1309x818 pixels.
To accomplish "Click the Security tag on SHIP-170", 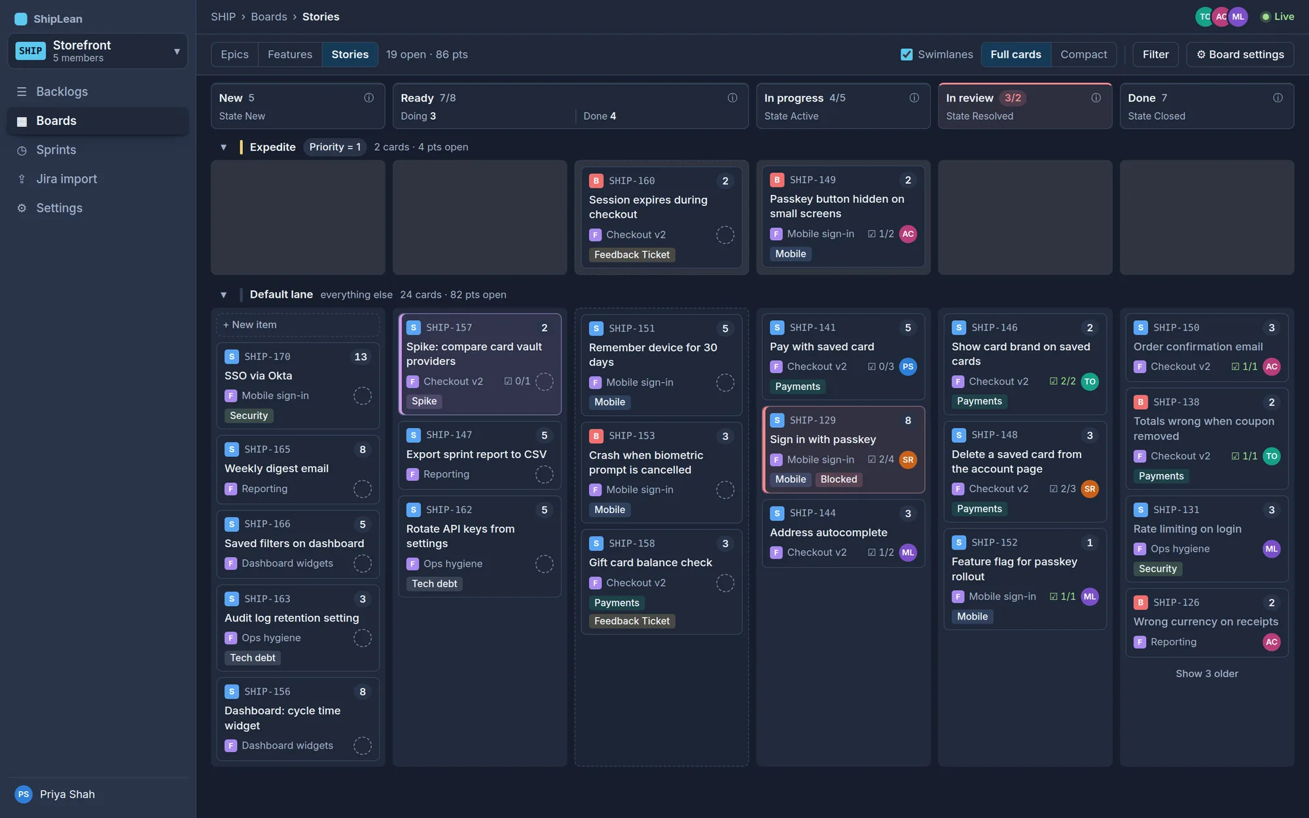I will (249, 416).
